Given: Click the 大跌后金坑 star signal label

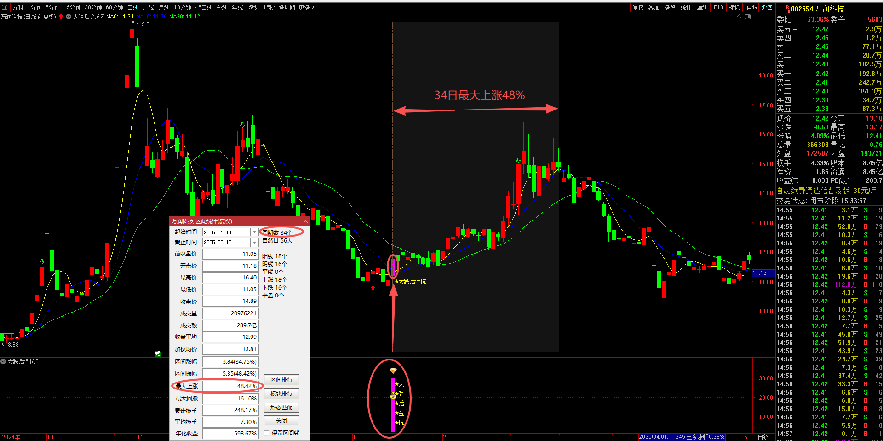Looking at the screenshot, I should pos(410,281).
